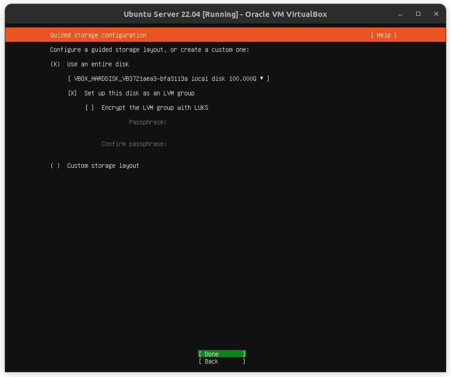Close the VirtualBox window
The image size is (451, 377).
click(x=436, y=14)
